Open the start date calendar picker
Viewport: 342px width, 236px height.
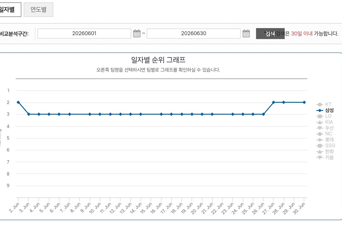[x=137, y=33]
